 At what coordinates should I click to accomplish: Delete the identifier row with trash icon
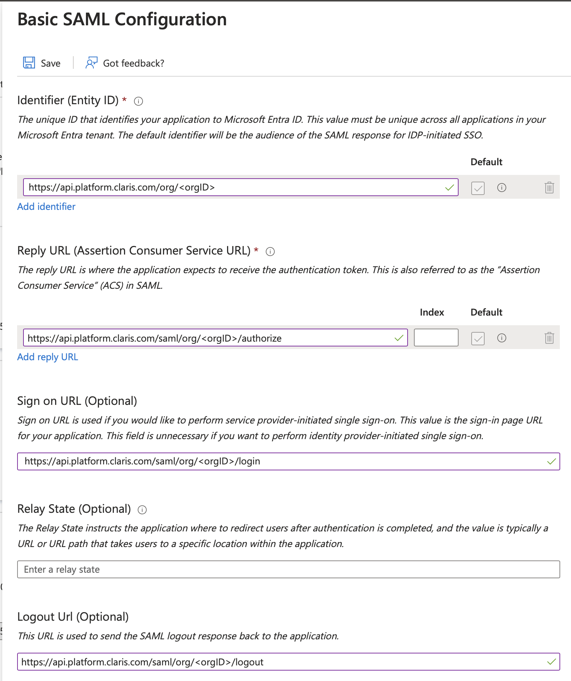coord(549,188)
